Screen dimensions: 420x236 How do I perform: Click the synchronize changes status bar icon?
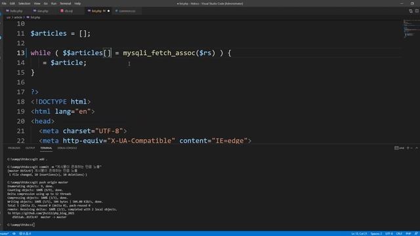pyautogui.click(x=14, y=233)
